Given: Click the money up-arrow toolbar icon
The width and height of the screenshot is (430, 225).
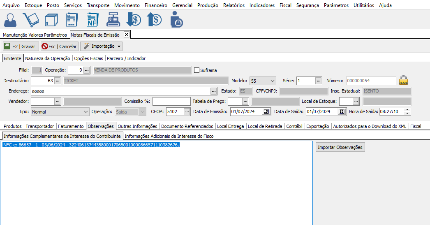Looking at the screenshot, I should [154, 20].
